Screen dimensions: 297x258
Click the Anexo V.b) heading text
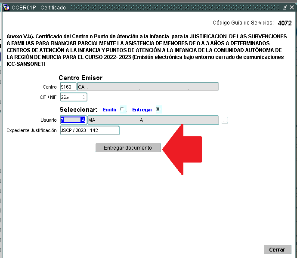146,50
